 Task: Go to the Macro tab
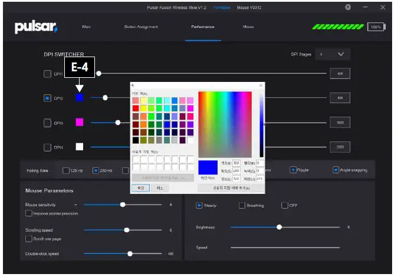(248, 27)
